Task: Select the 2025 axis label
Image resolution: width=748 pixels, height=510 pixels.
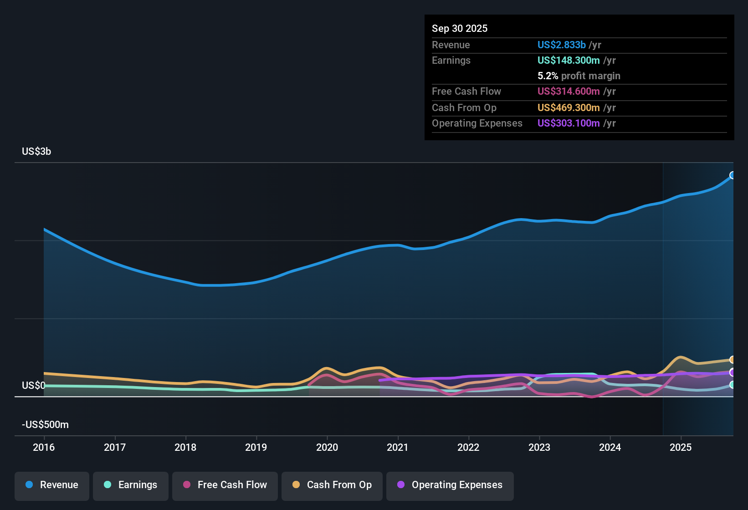Action: pyautogui.click(x=681, y=448)
